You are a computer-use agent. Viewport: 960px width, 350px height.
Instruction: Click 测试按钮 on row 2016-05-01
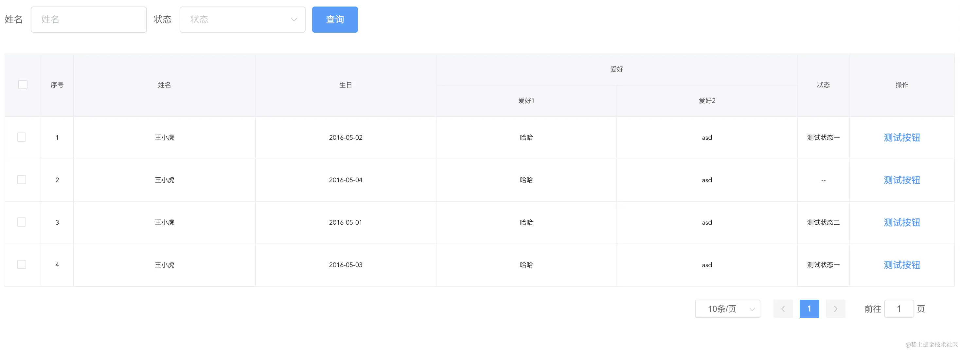[x=902, y=222]
